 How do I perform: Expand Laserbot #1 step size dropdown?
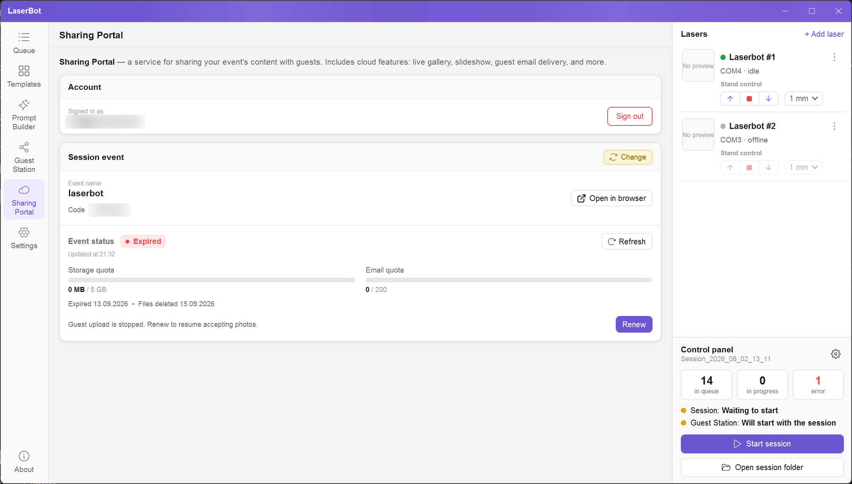coord(804,99)
